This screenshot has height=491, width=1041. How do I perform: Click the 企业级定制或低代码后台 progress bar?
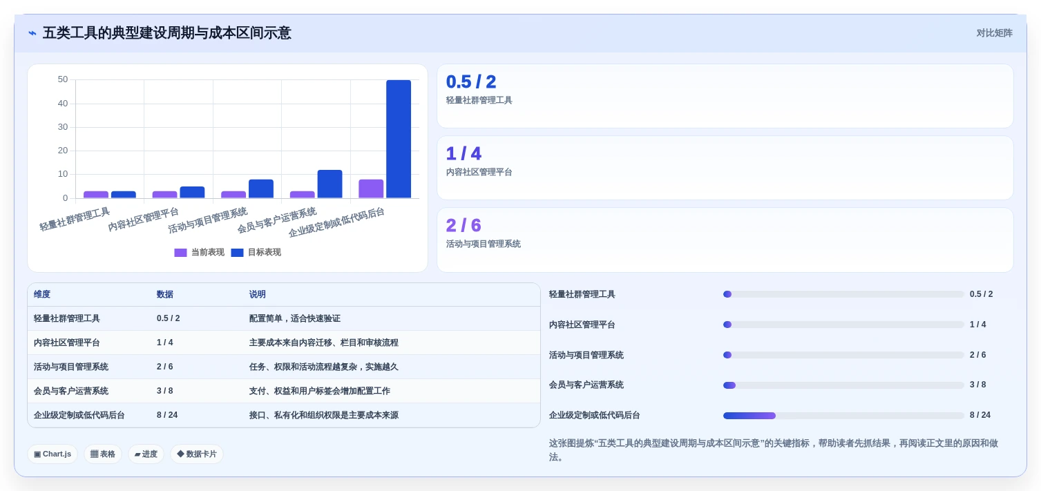(843, 416)
